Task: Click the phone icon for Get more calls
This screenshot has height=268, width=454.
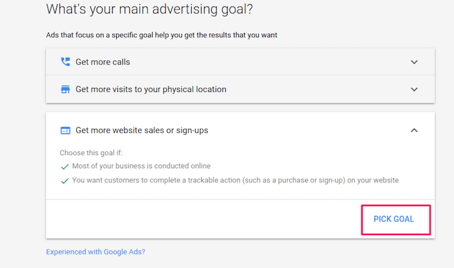Action: pos(65,62)
